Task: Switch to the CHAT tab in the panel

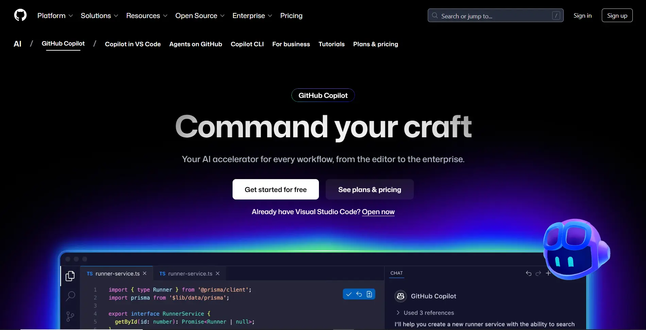Action: pos(396,273)
